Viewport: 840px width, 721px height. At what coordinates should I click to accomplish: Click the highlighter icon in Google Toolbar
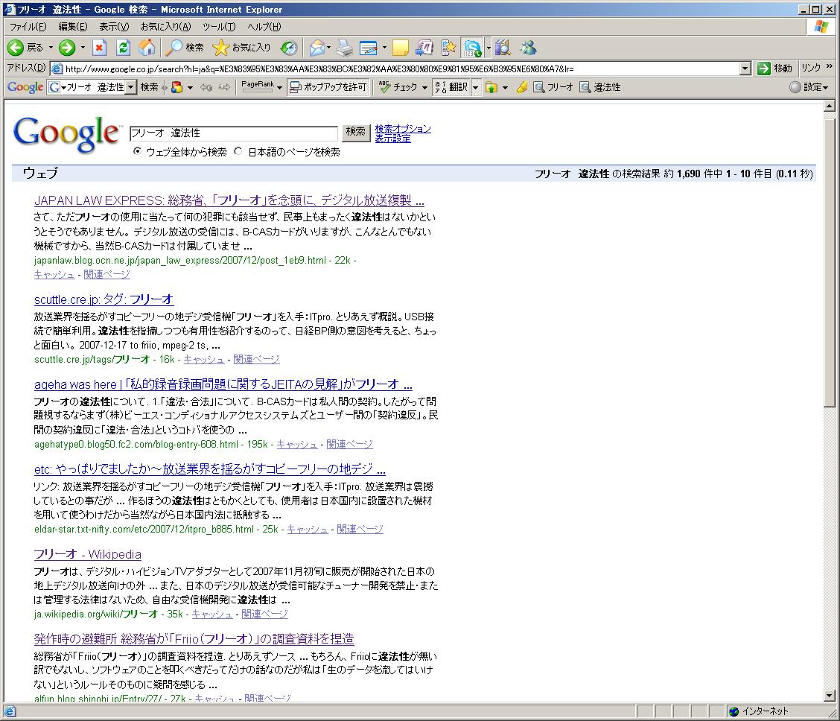point(522,87)
